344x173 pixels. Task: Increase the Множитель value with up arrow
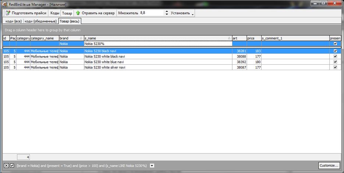(x=167, y=11)
